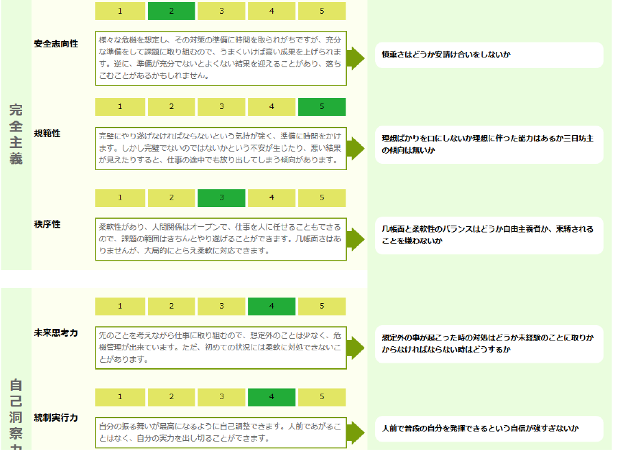Viewport: 617px width, 458px height.
Task: Click description starting 完璧にやり遂げなければ
Action: (221, 148)
